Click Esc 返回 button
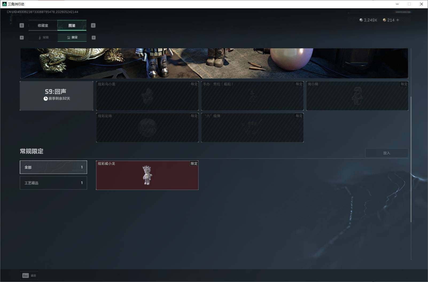Screen dimensions: 428x282 [x=29, y=276]
